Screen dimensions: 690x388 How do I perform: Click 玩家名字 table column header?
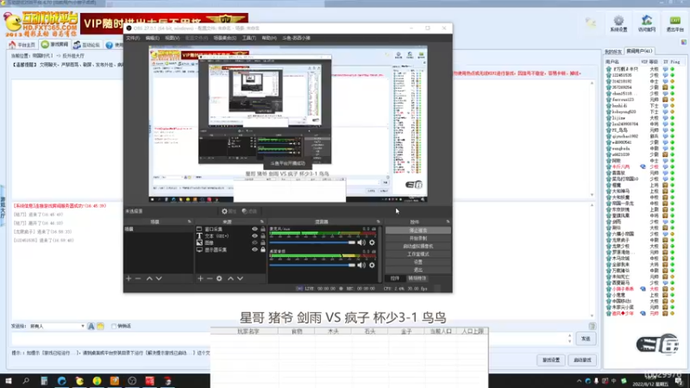[248, 331]
